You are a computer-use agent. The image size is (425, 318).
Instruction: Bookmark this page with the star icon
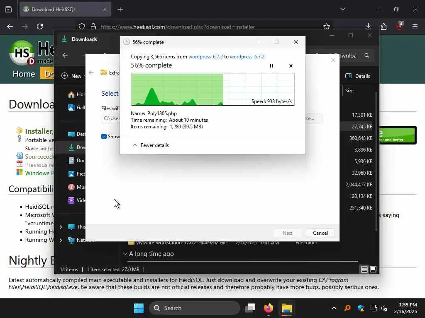click(x=327, y=26)
